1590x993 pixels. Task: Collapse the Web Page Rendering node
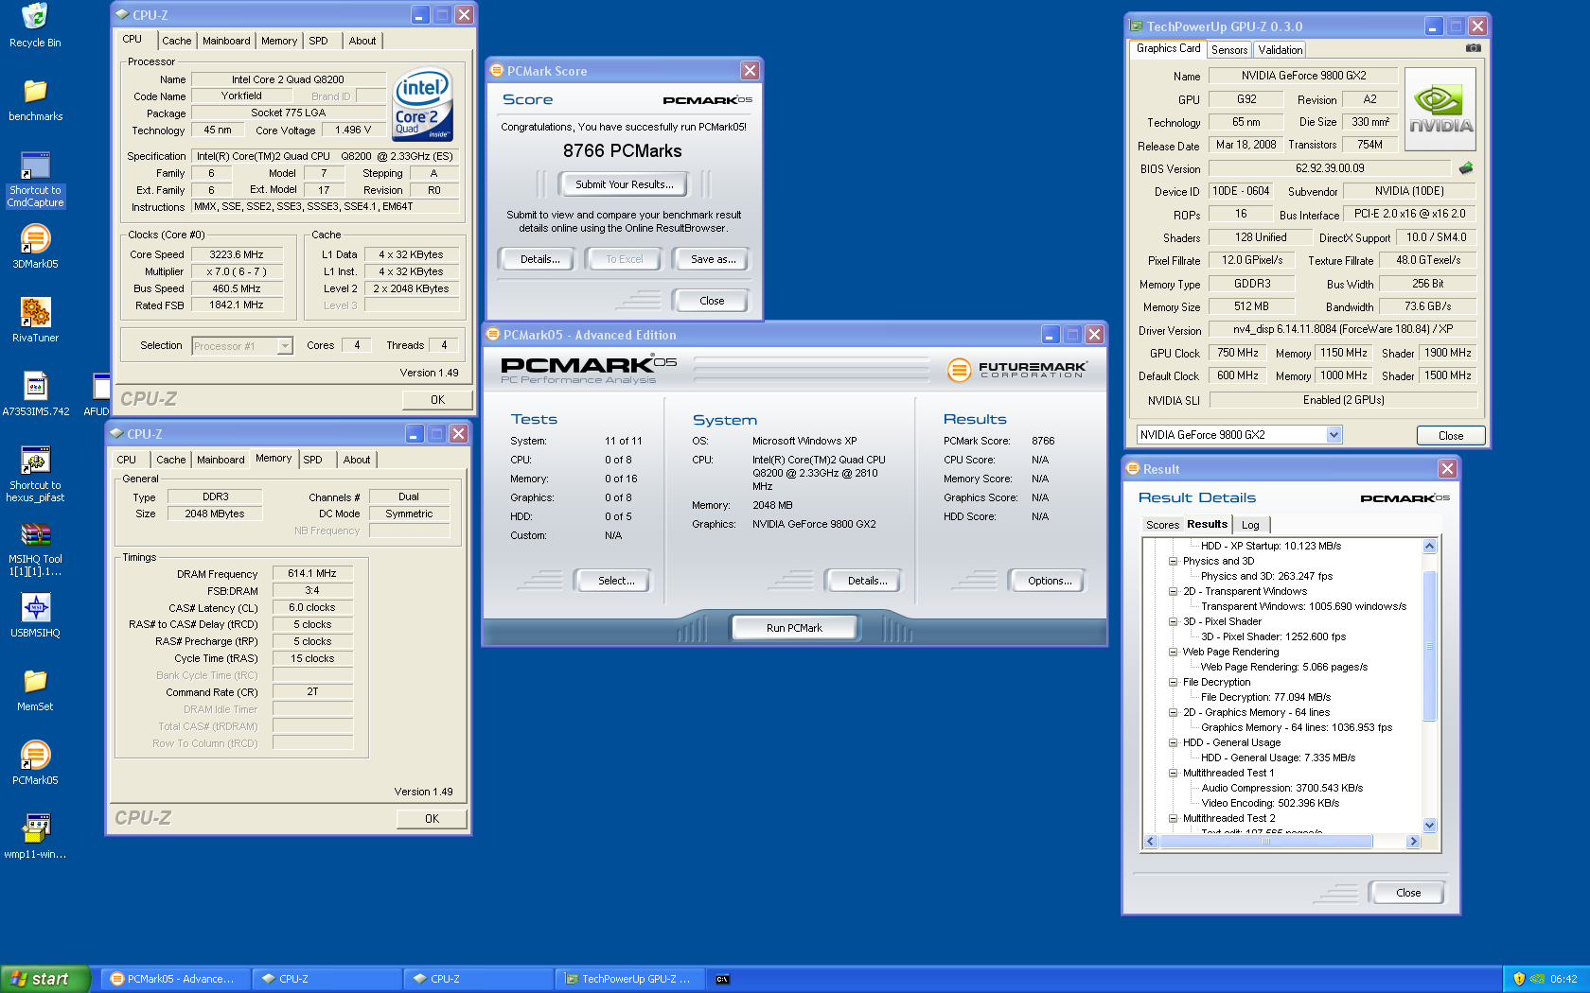[x=1173, y=652]
